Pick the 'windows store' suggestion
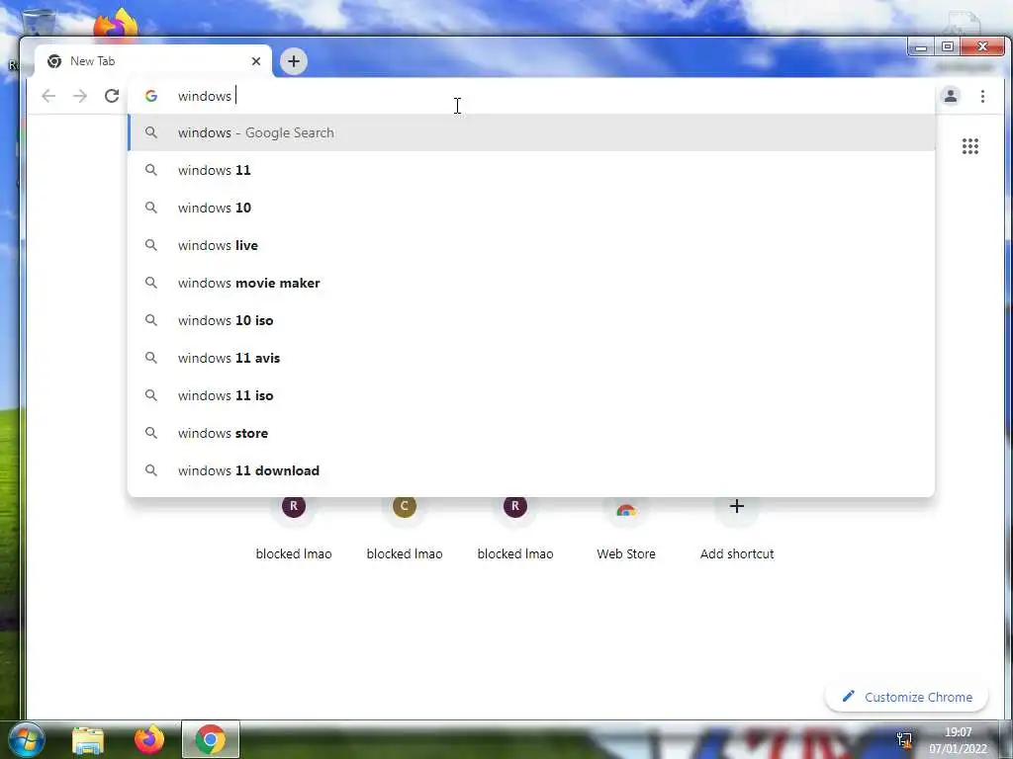Image resolution: width=1013 pixels, height=759 pixels. (x=531, y=433)
